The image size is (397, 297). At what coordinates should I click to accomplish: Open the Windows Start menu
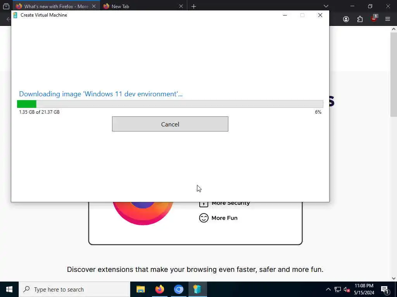[x=9, y=289]
